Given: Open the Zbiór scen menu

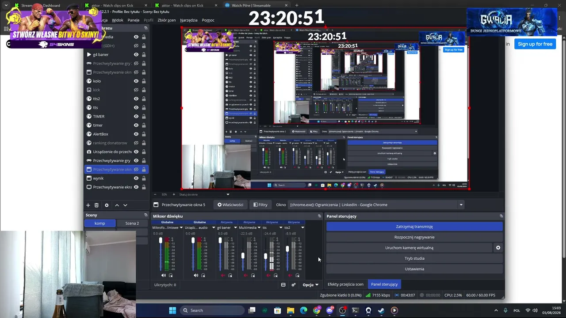Looking at the screenshot, I should (167, 20).
